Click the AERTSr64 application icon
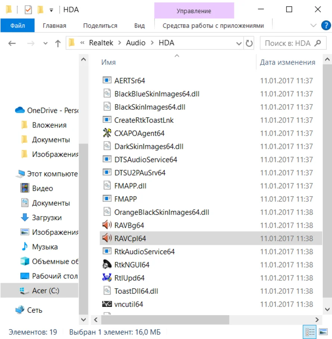 coord(107,80)
